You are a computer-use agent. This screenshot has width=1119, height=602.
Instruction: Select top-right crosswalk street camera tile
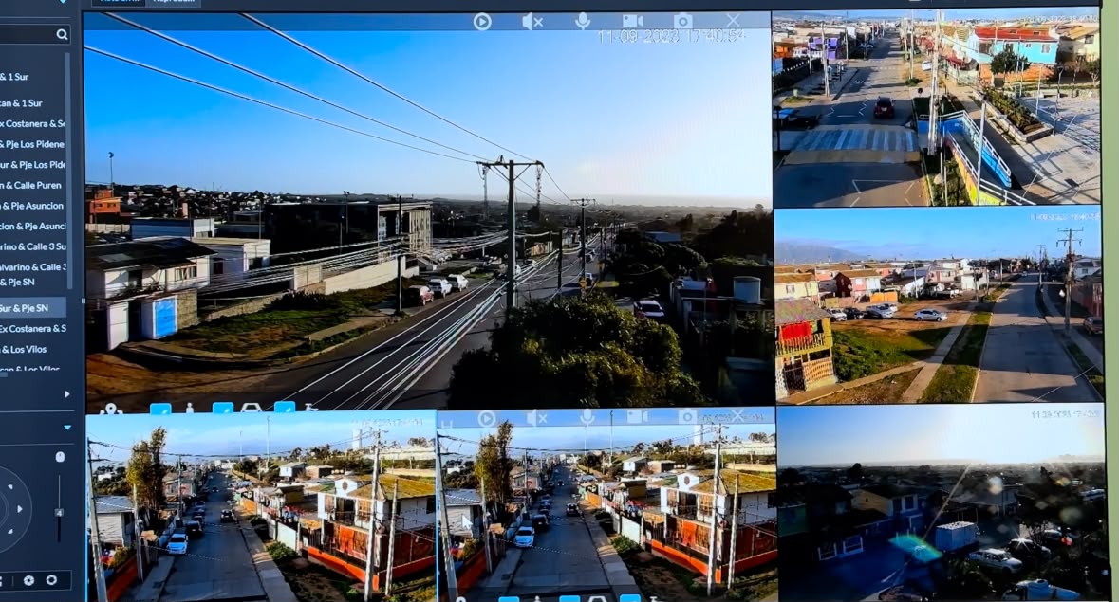tap(937, 107)
